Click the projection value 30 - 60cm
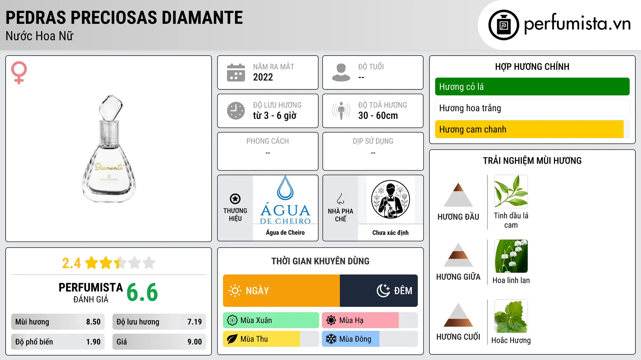This screenshot has width=641, height=360. tap(378, 116)
